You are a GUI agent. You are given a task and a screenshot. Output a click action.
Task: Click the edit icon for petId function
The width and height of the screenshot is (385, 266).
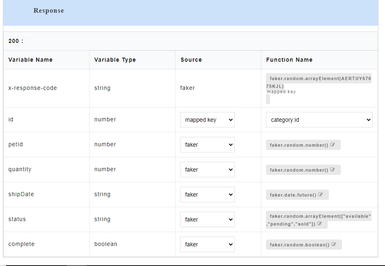point(333,145)
